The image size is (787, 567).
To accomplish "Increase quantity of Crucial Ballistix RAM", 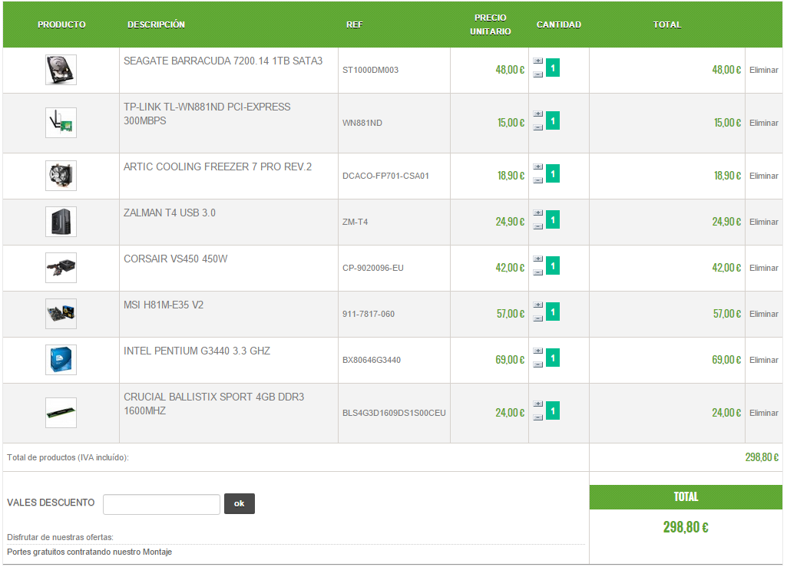I will 537,404.
